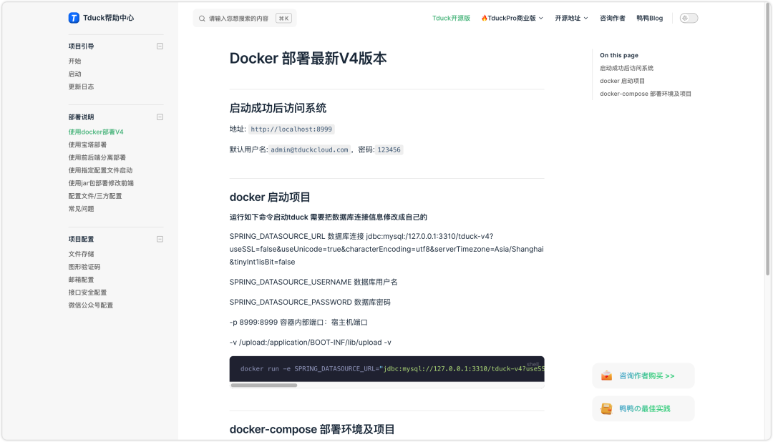Click the 123456 password code
Viewport: 773px width, 442px height.
tap(389, 149)
